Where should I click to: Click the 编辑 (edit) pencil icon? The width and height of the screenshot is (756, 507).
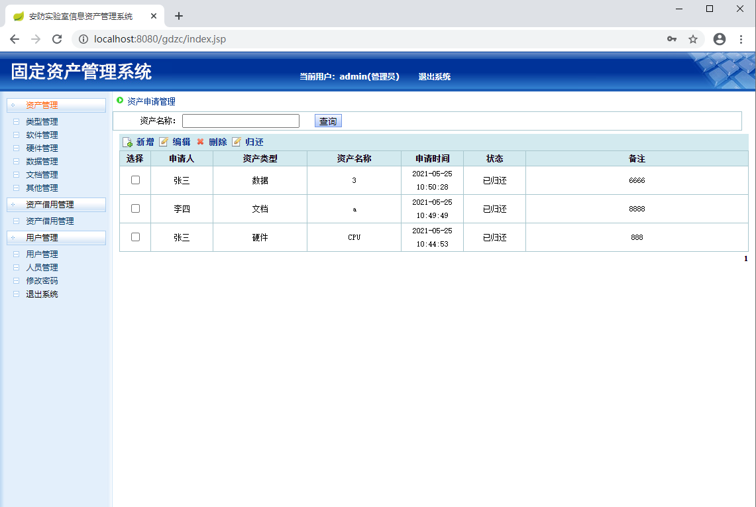(164, 142)
